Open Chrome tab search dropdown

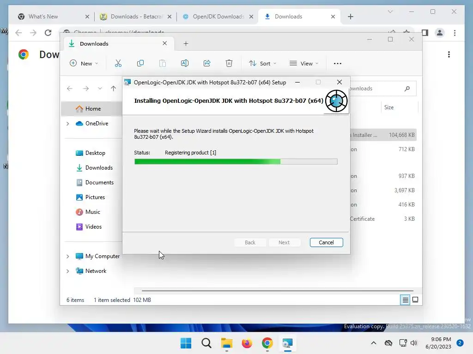pos(390,12)
